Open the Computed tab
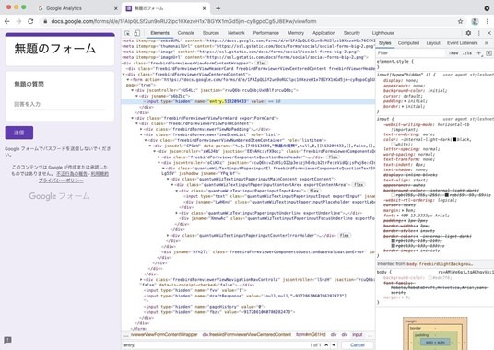494x350 pixels. tap(408, 43)
